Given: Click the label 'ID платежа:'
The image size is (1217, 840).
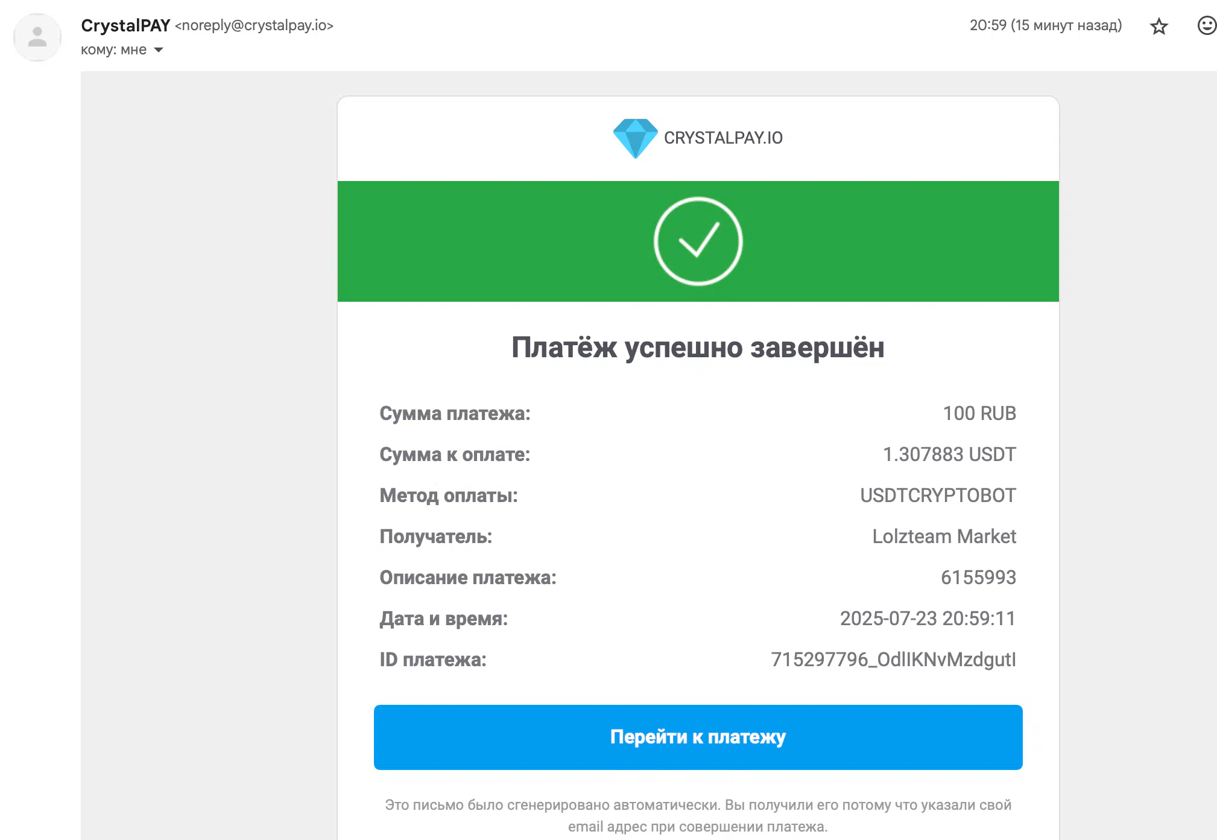Looking at the screenshot, I should tap(432, 660).
